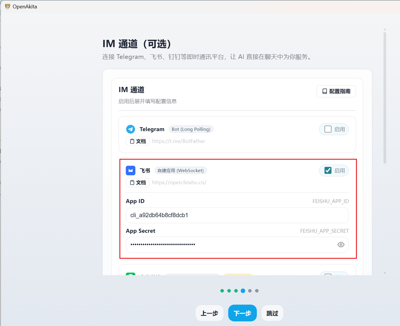Click the Bot (Long Polling) badge
400x326 pixels.
pyautogui.click(x=191, y=129)
